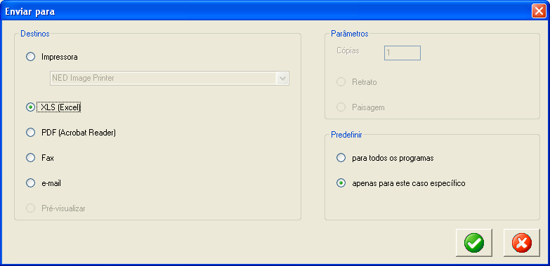Screen dimensions: 550x266
Task: Confirm with the green checkmark button
Action: [474, 243]
